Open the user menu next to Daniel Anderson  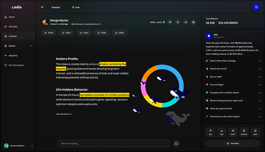[32, 146]
